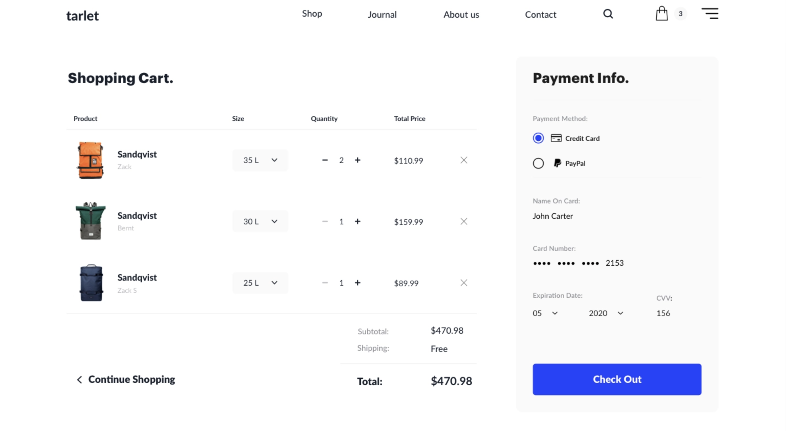Click the remove icon for Sandqvist Zack

coord(463,160)
